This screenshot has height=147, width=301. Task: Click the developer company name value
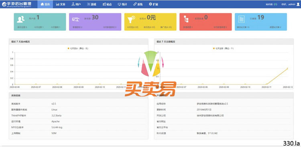pos(210,116)
